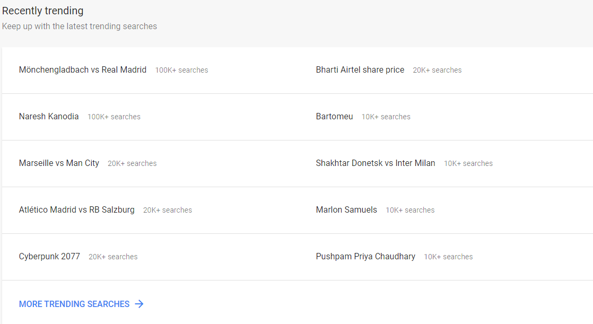Click 100K+ searches next to Naresh Kanodia
593x324 pixels.
[114, 117]
